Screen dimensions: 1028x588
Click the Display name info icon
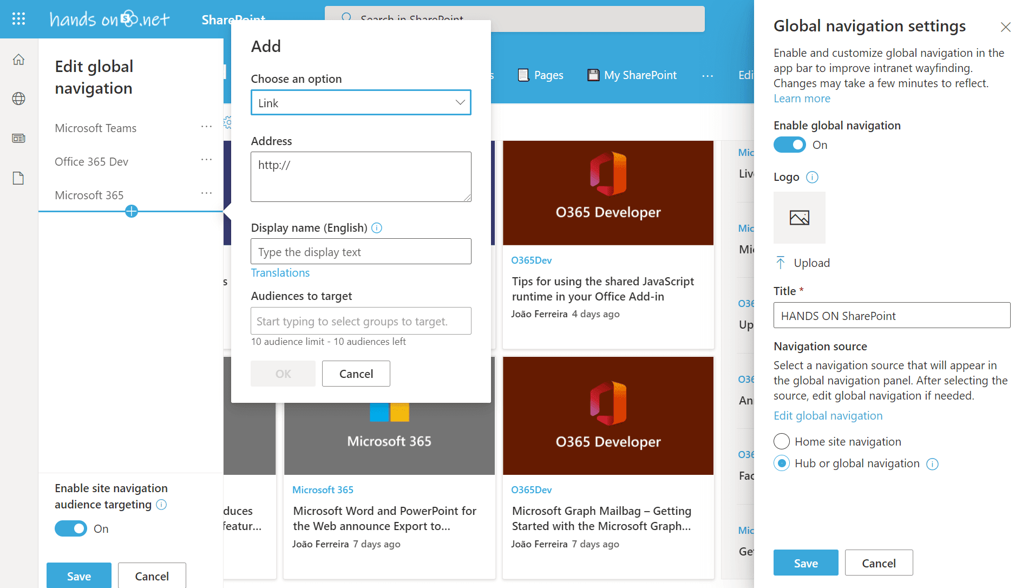tap(377, 228)
